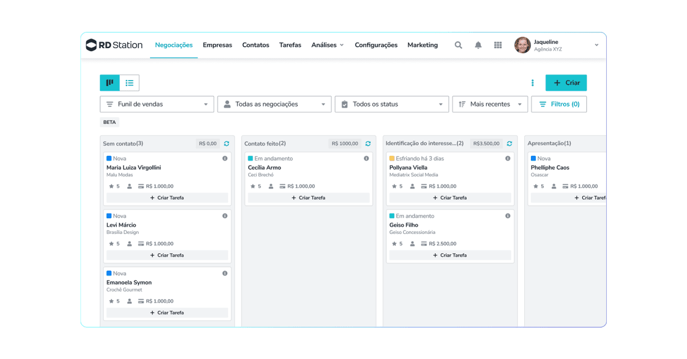
Task: Expand the Funil de vendas dropdown
Action: pos(157,104)
